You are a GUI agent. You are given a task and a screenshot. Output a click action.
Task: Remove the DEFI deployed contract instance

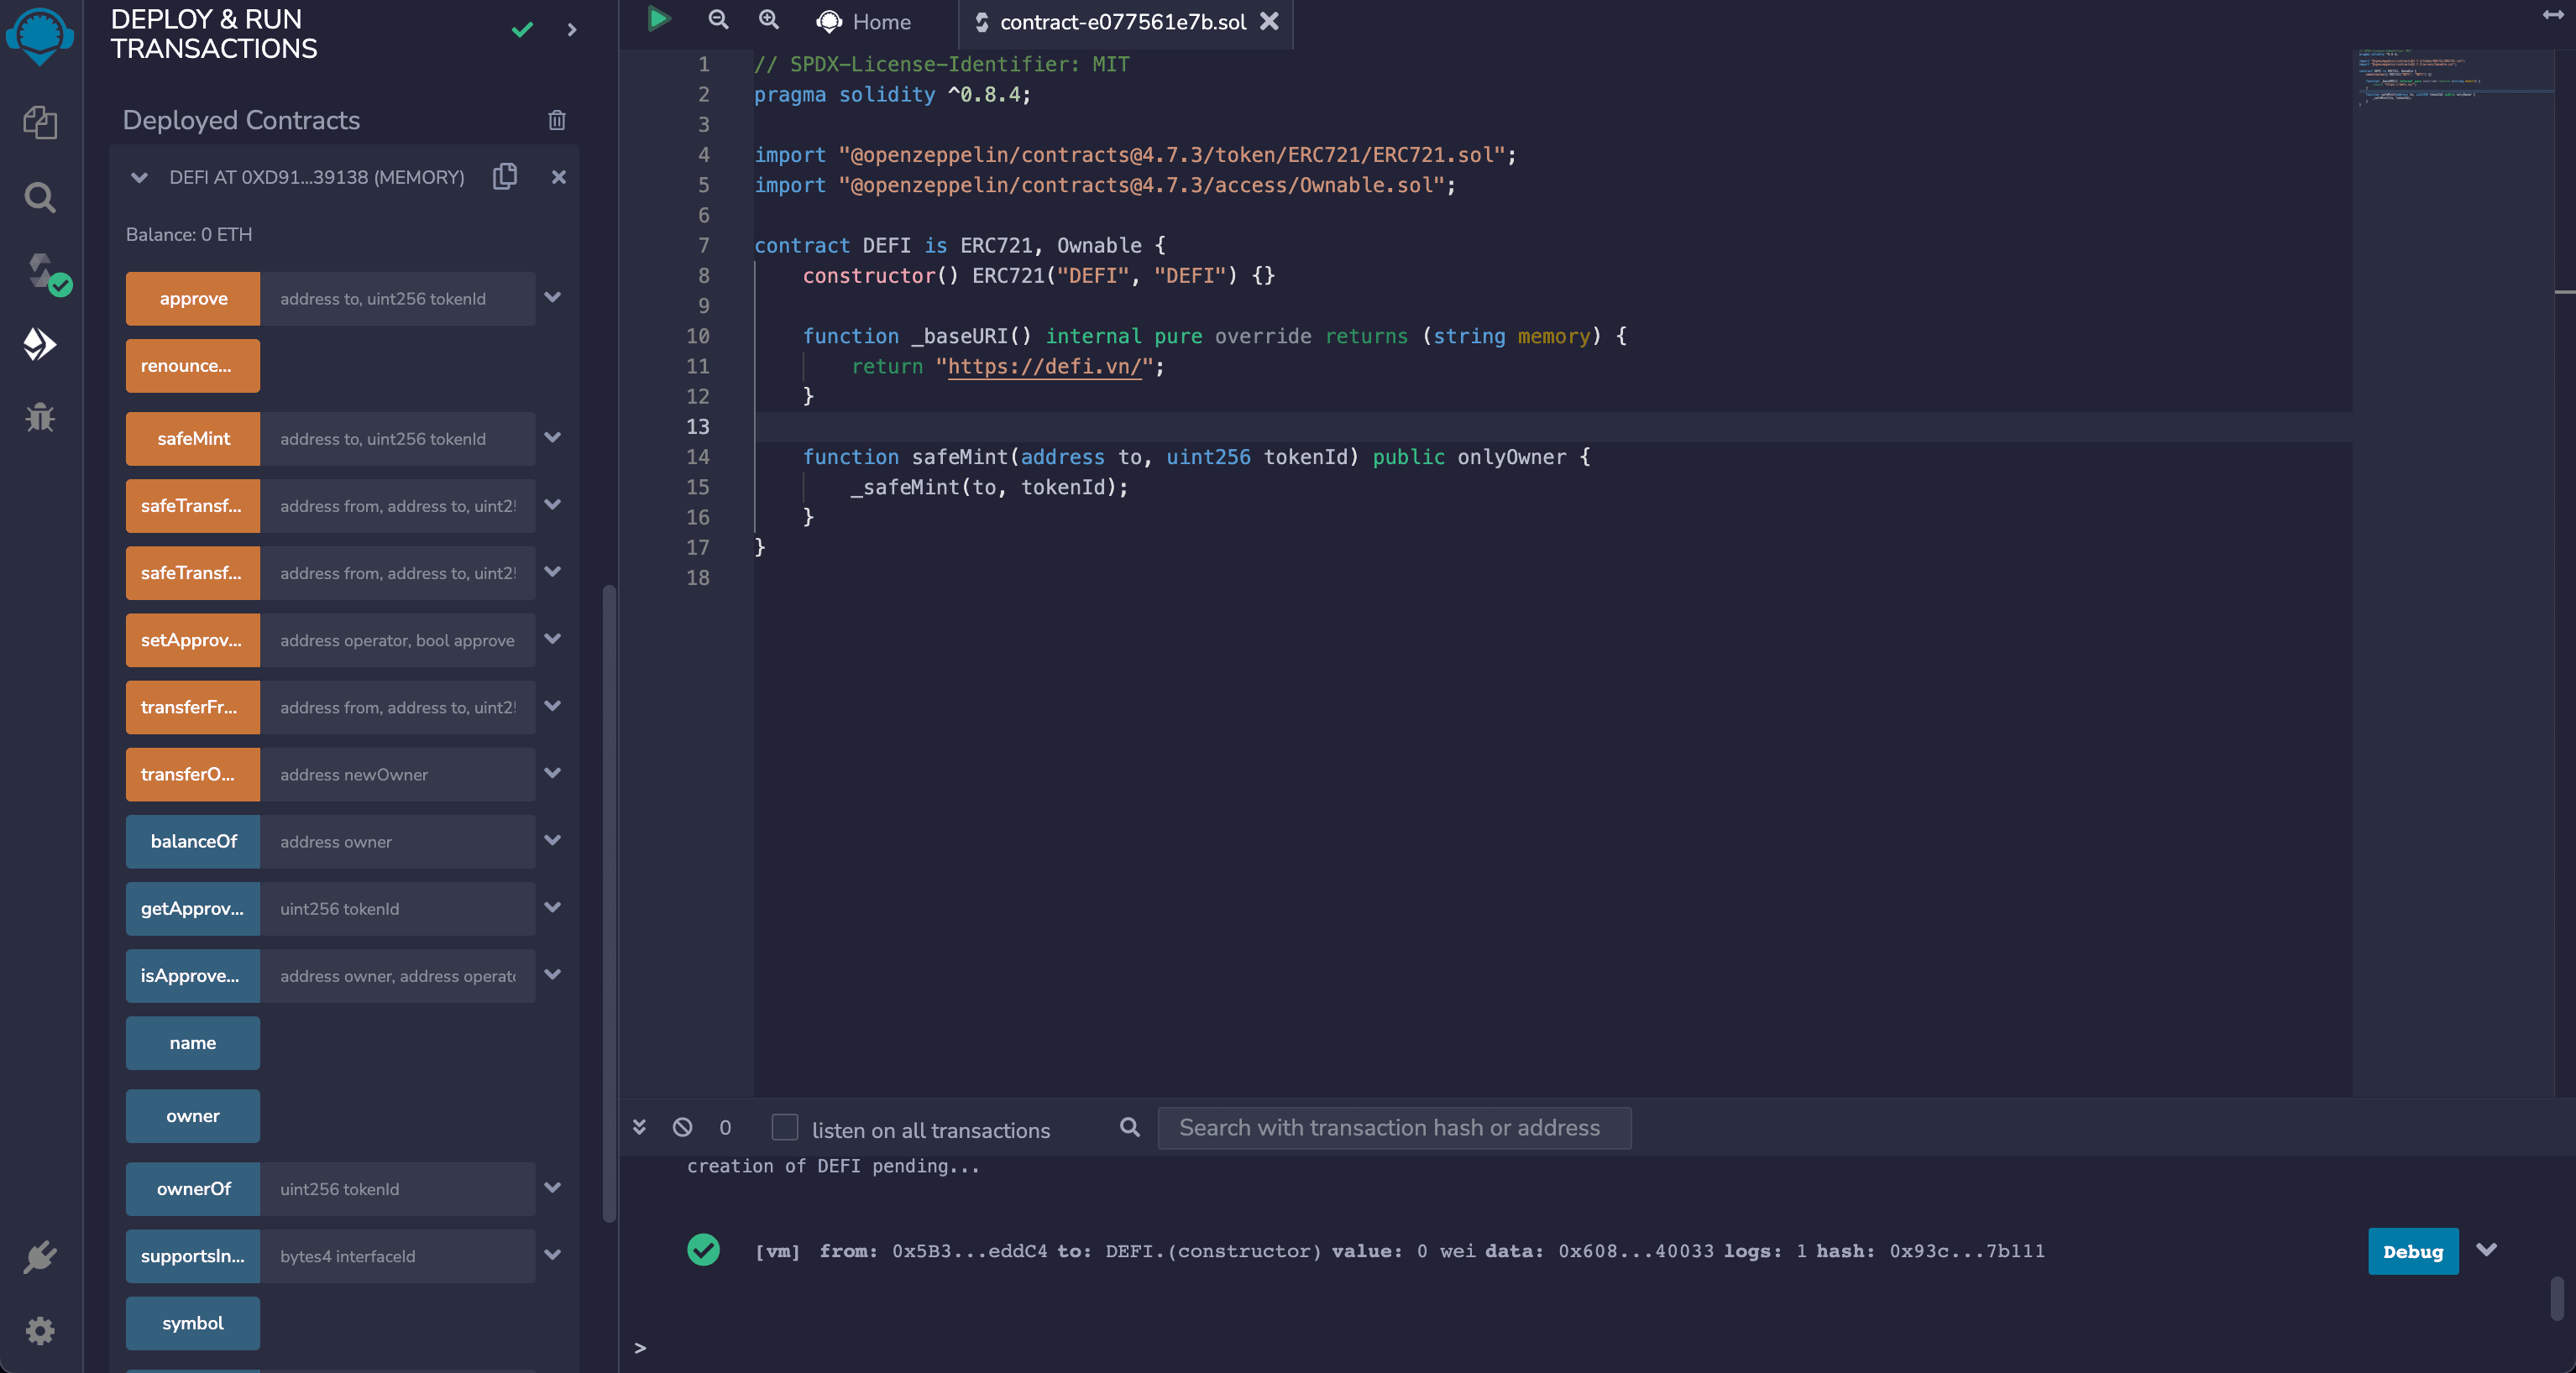(559, 177)
